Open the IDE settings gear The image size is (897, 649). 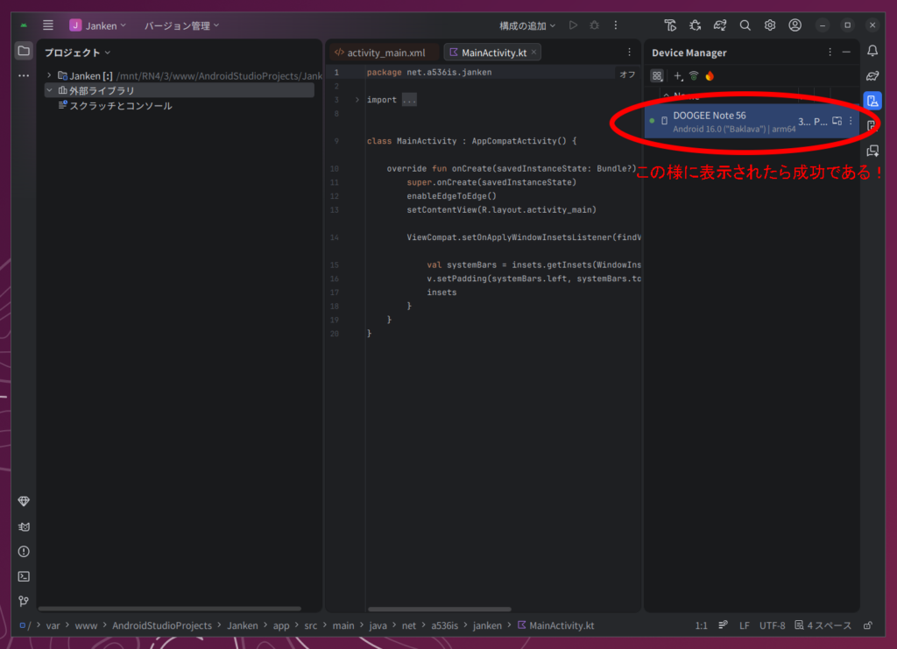tap(770, 25)
